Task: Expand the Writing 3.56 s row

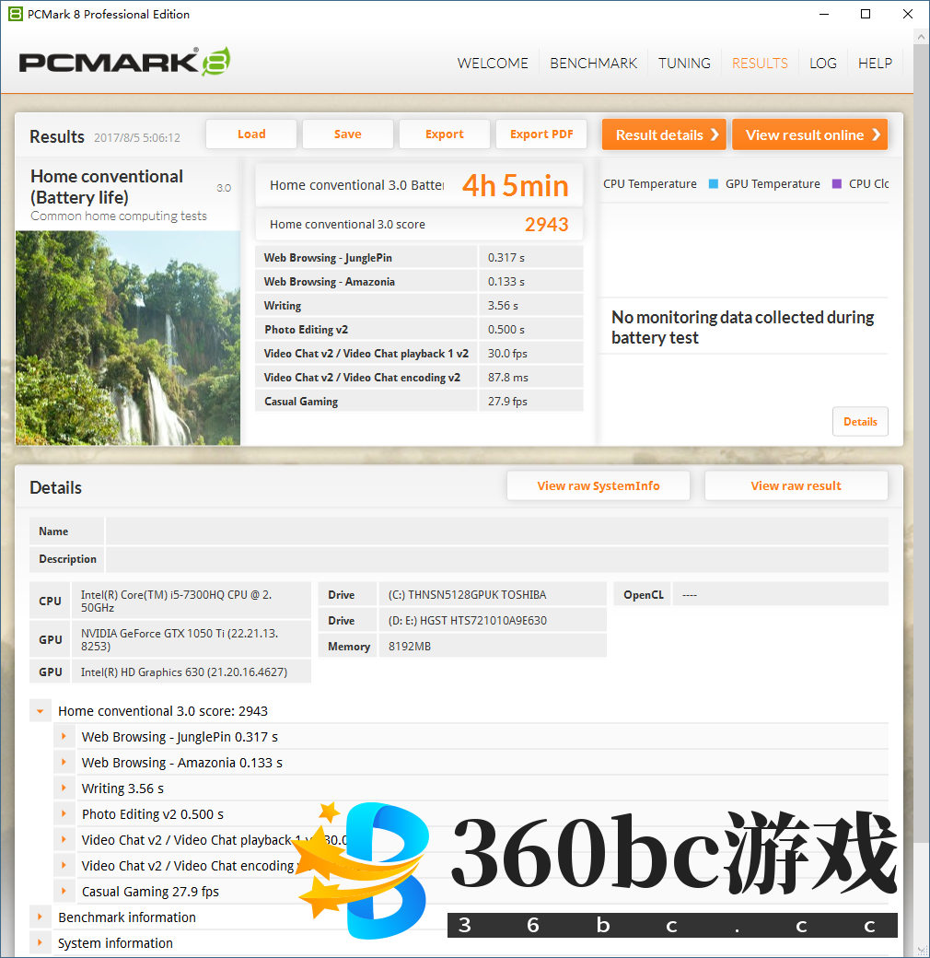Action: pos(64,789)
